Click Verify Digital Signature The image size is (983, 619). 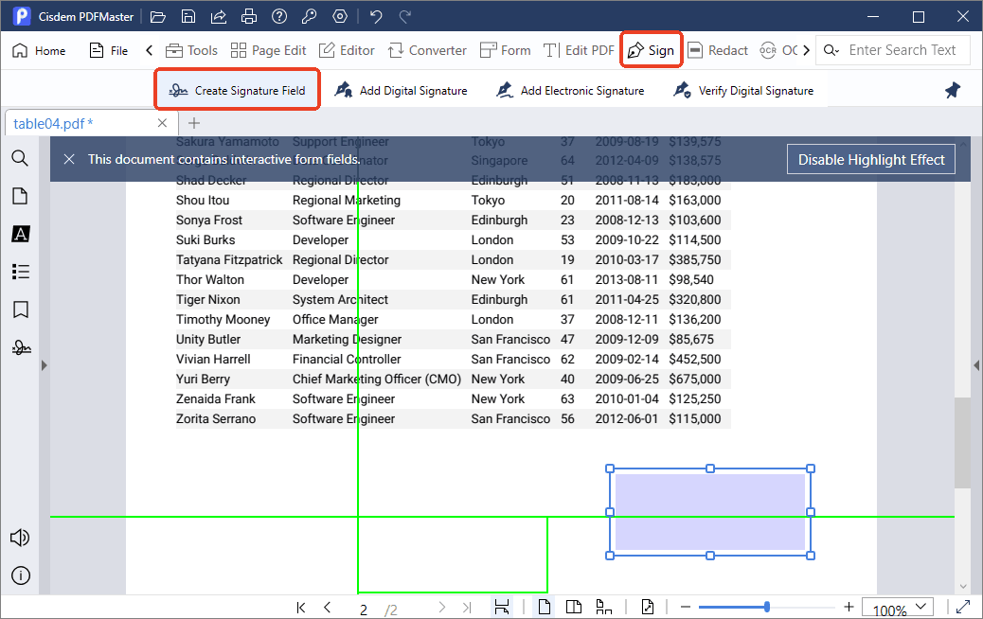coord(743,90)
